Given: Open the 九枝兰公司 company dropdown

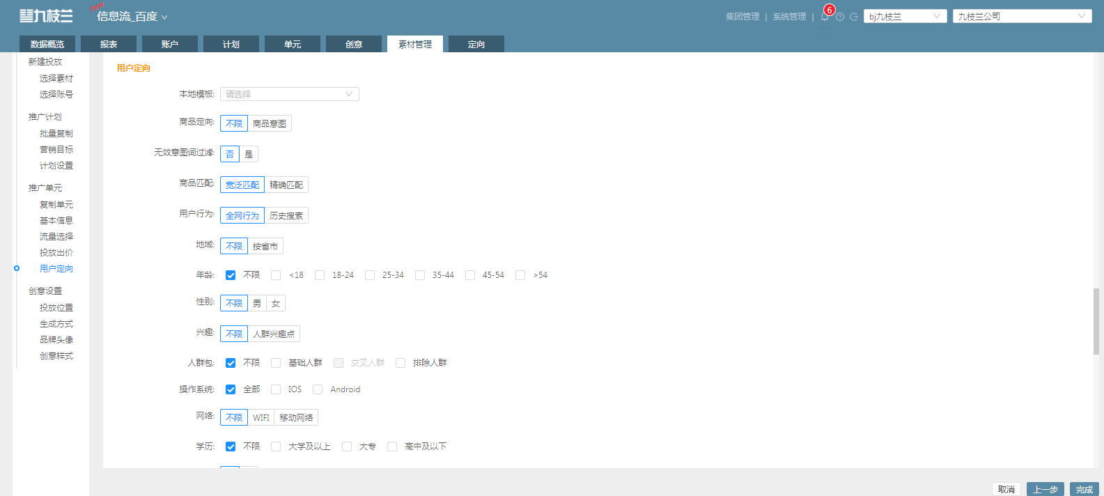Looking at the screenshot, I should (1022, 16).
